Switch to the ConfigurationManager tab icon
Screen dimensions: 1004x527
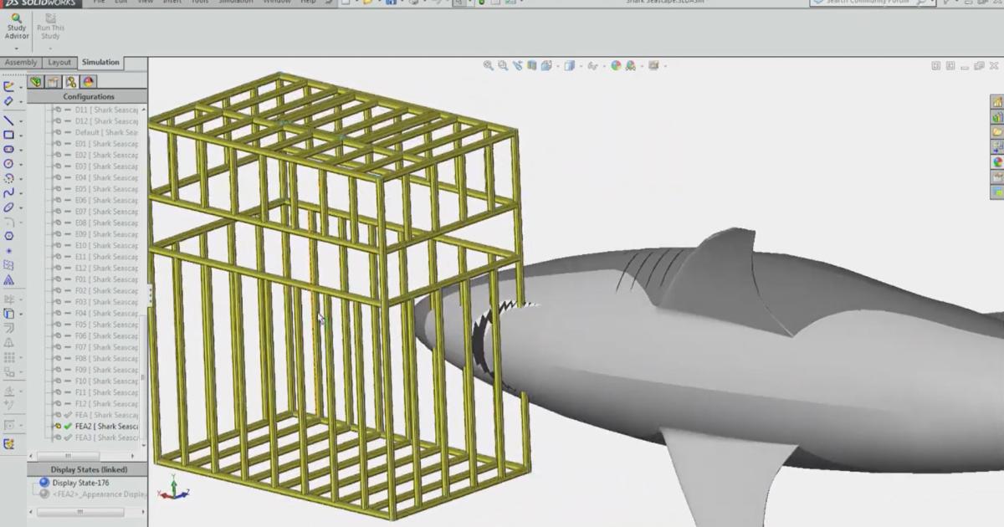[71, 82]
